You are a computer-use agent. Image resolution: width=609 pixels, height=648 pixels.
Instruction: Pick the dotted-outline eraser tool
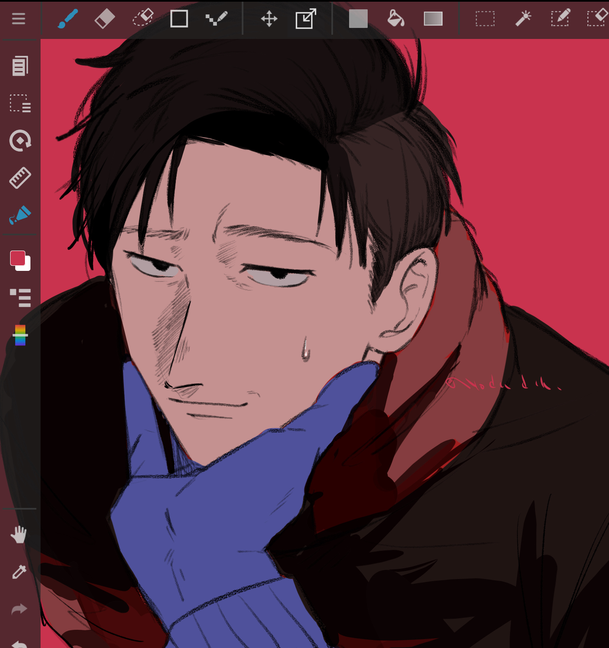point(143,19)
